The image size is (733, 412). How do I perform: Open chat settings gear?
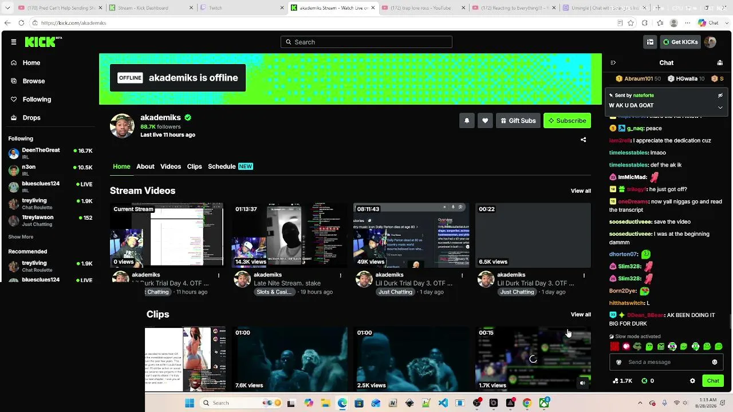click(692, 381)
